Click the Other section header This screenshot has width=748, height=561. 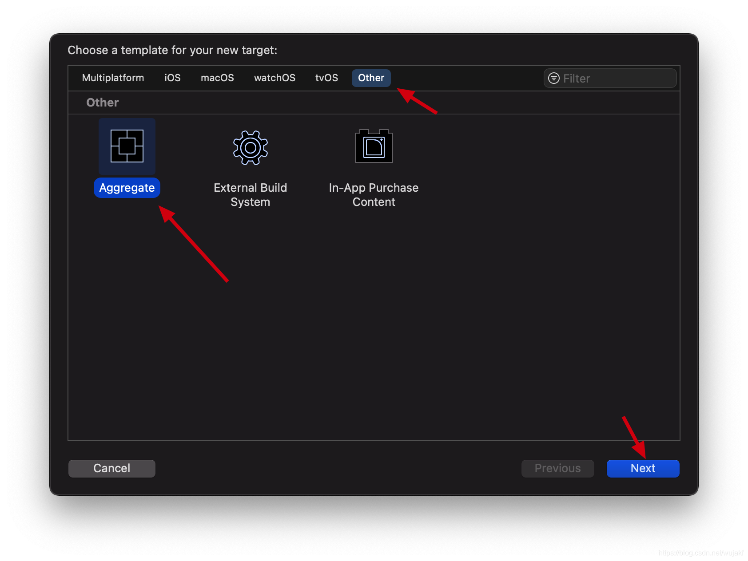pyautogui.click(x=103, y=103)
